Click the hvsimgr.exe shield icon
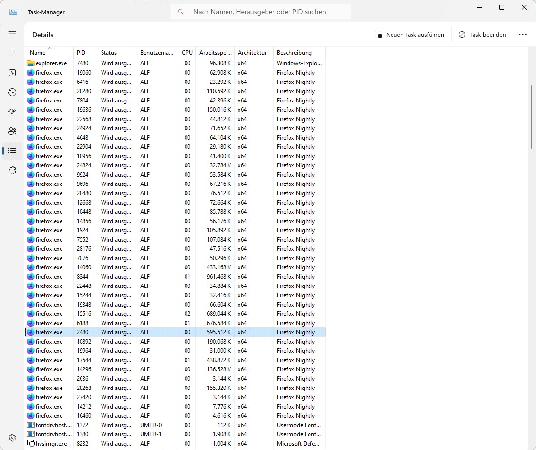 coord(31,444)
